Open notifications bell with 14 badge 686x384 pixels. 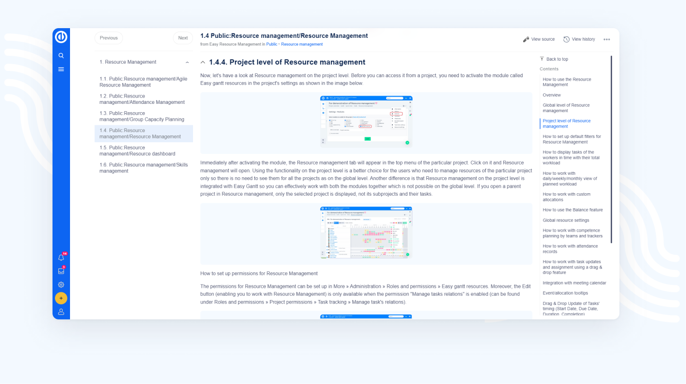click(61, 258)
